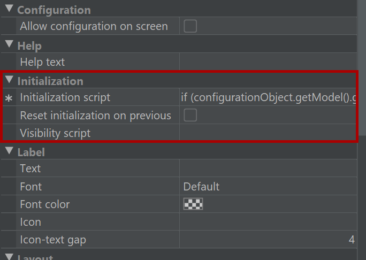Screen dimensions: 366x260
Task: Click the Label Text value field
Action: (268, 169)
